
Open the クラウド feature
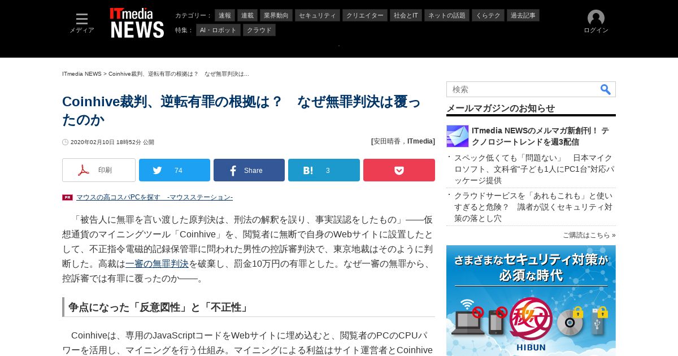click(259, 30)
